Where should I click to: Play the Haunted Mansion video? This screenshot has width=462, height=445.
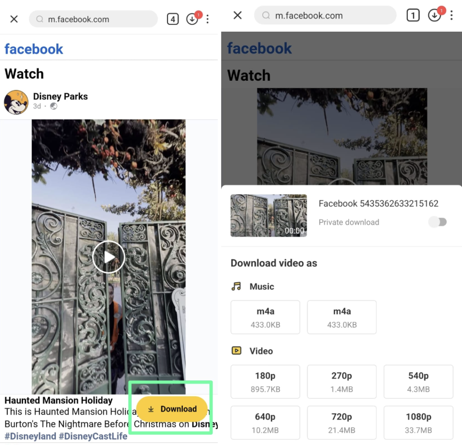click(x=108, y=257)
